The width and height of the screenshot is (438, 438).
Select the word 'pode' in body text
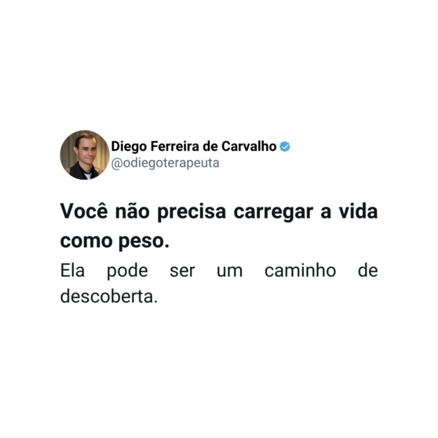[x=127, y=271]
